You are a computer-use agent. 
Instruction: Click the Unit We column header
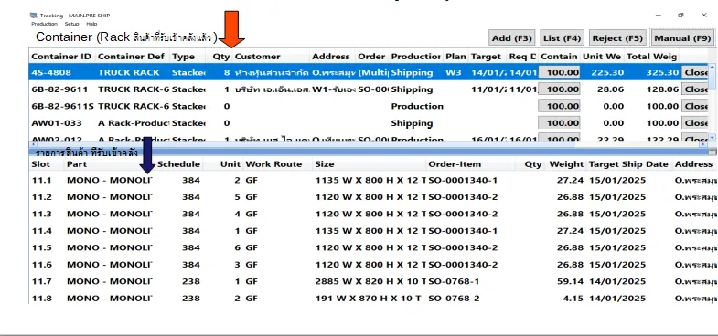[601, 57]
